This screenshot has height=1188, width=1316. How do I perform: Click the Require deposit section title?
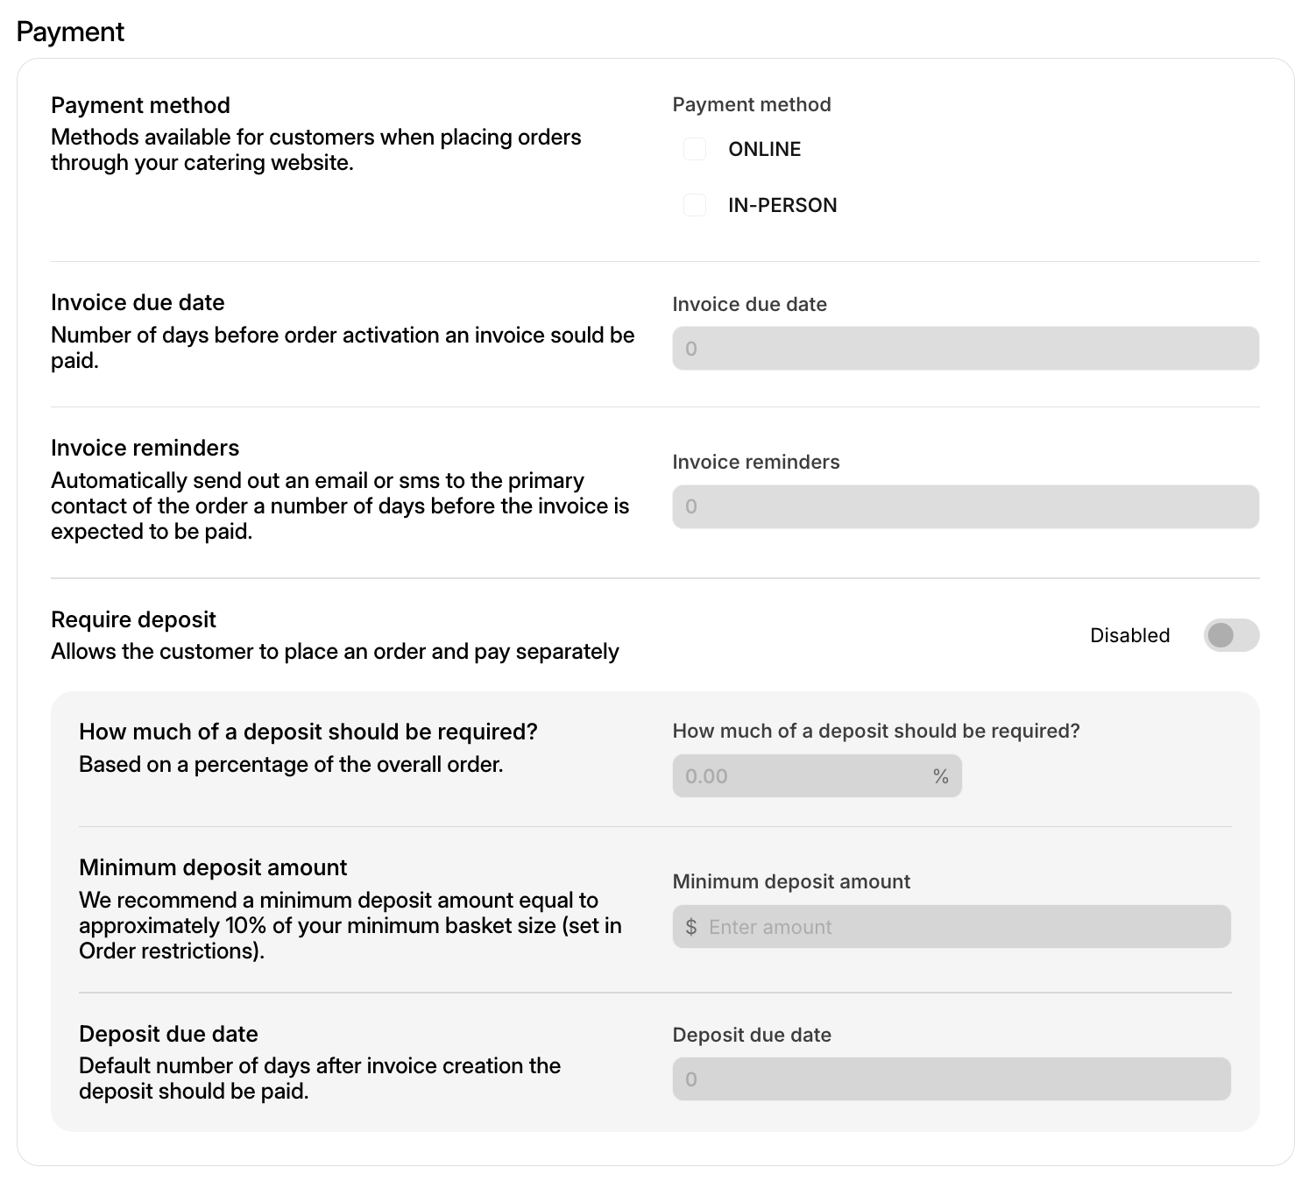133,619
